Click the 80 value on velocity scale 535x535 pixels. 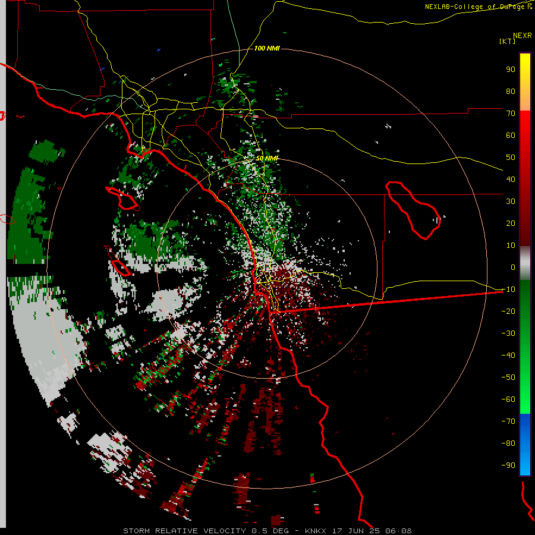point(511,91)
